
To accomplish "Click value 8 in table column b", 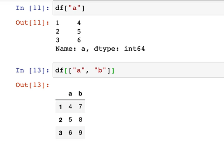I will (80, 120).
